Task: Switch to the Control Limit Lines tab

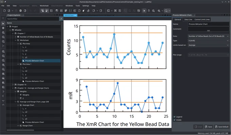Action: [202, 19]
